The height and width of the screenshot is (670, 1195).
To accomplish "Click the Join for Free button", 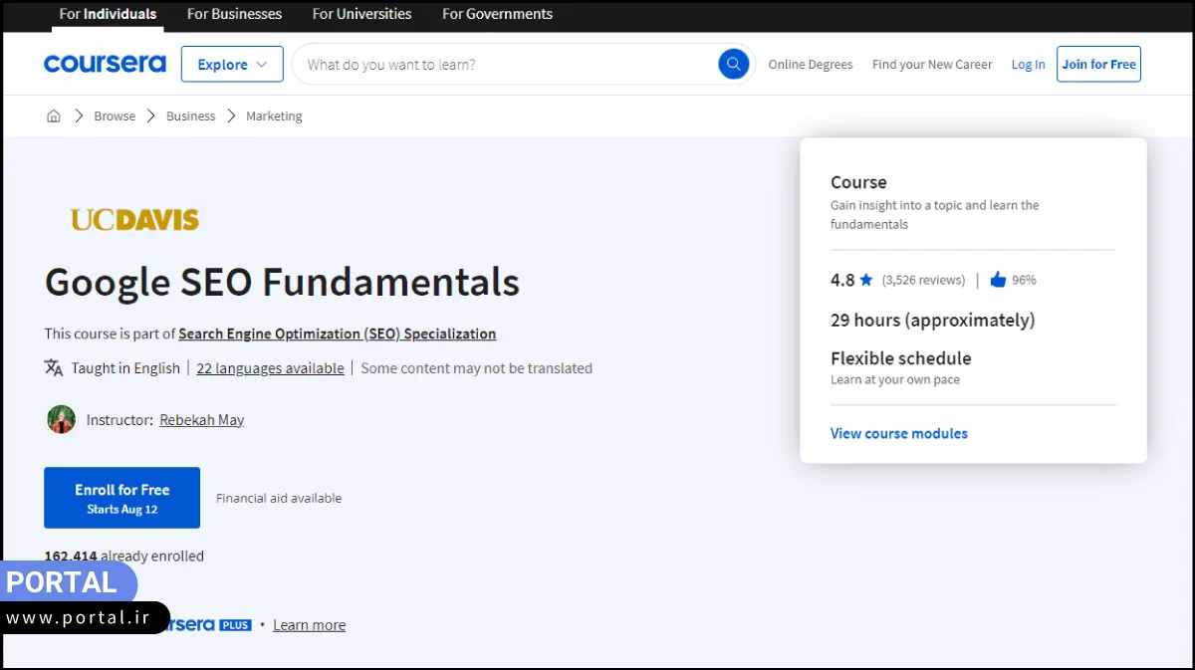I will click(x=1098, y=64).
